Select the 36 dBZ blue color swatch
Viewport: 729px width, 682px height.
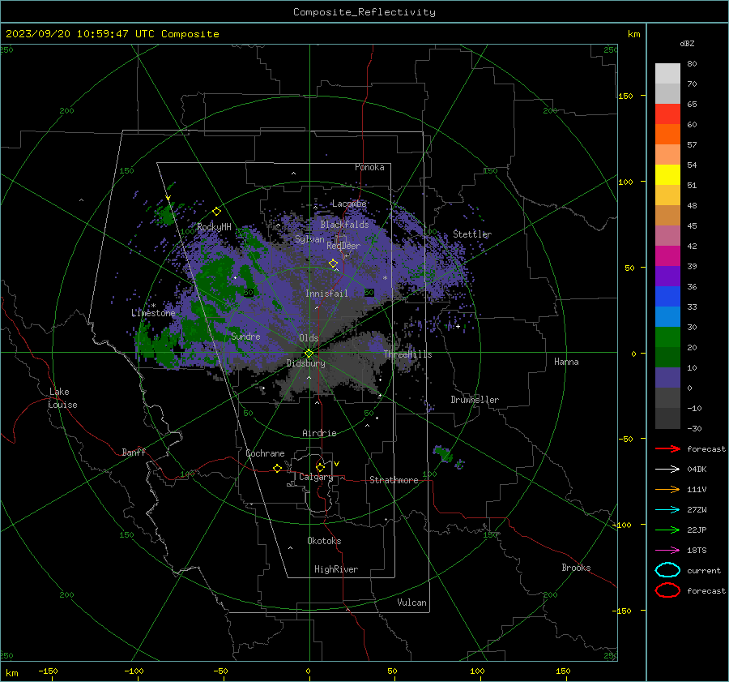[x=667, y=296]
